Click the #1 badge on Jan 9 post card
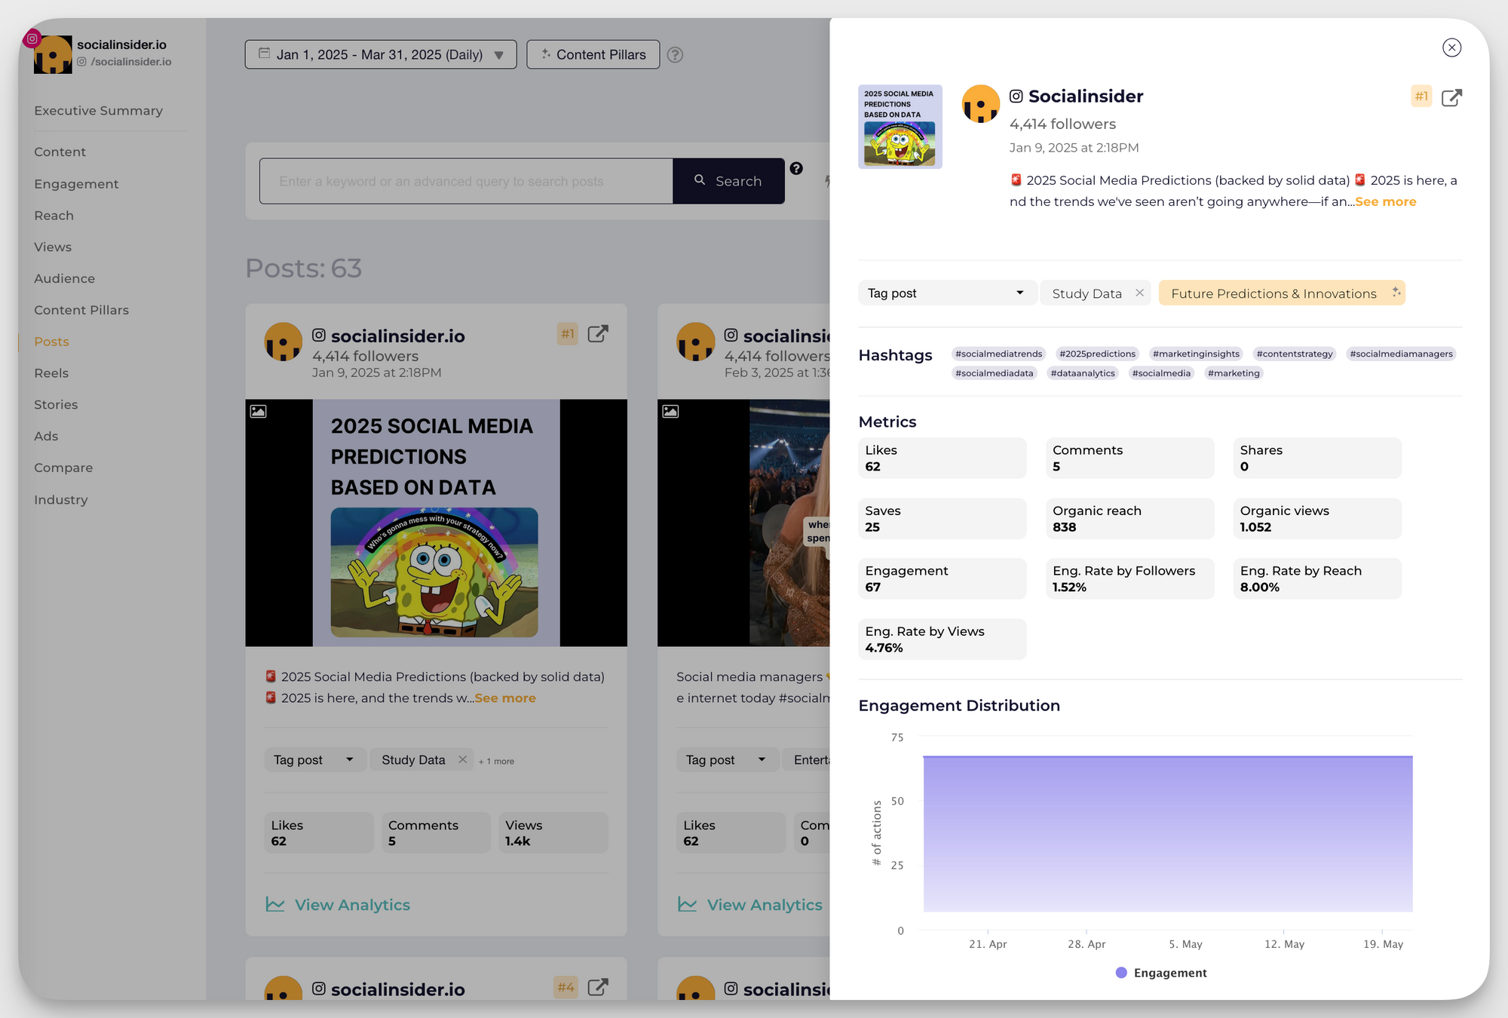Screen dimensions: 1508x1018 [567, 334]
